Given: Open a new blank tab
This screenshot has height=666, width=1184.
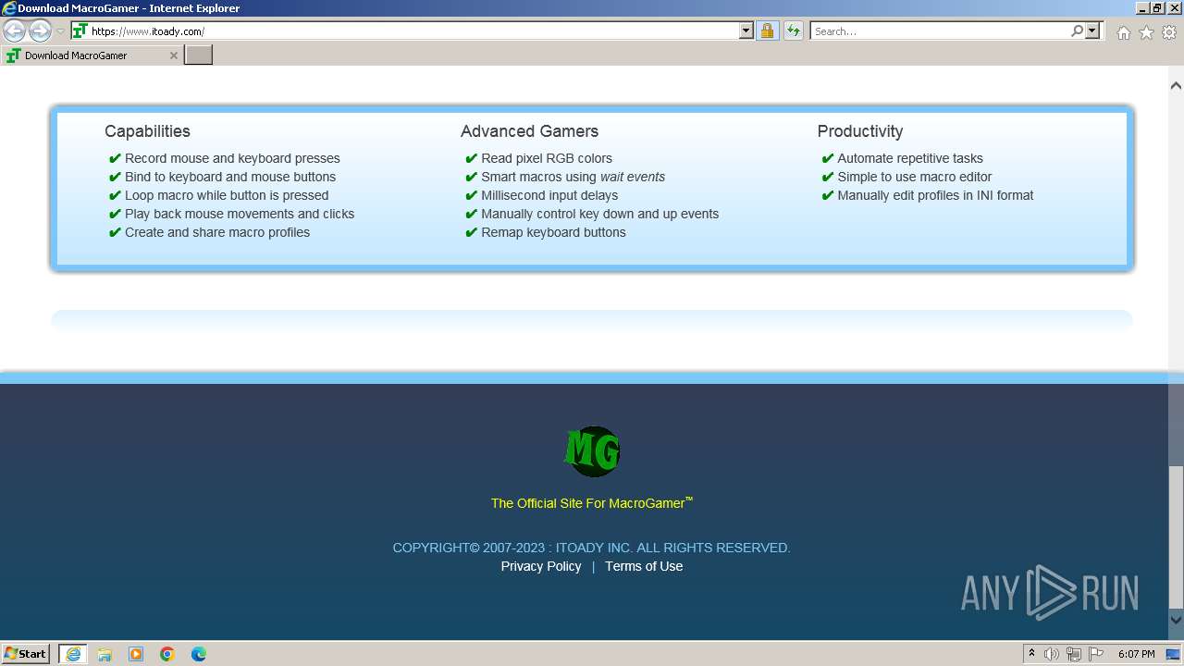Looking at the screenshot, I should [x=199, y=55].
